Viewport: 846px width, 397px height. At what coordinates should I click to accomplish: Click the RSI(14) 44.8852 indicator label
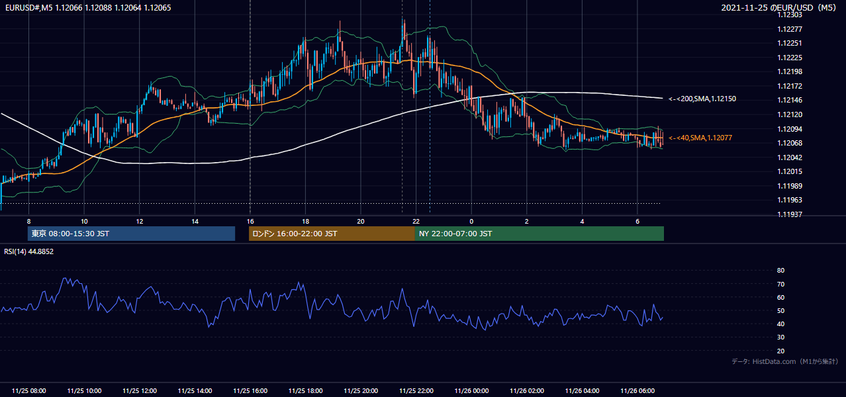click(x=29, y=251)
